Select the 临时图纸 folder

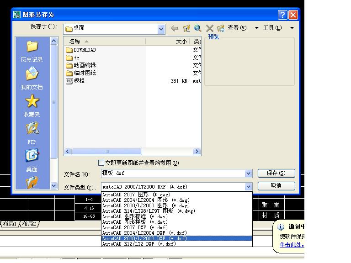(x=81, y=73)
